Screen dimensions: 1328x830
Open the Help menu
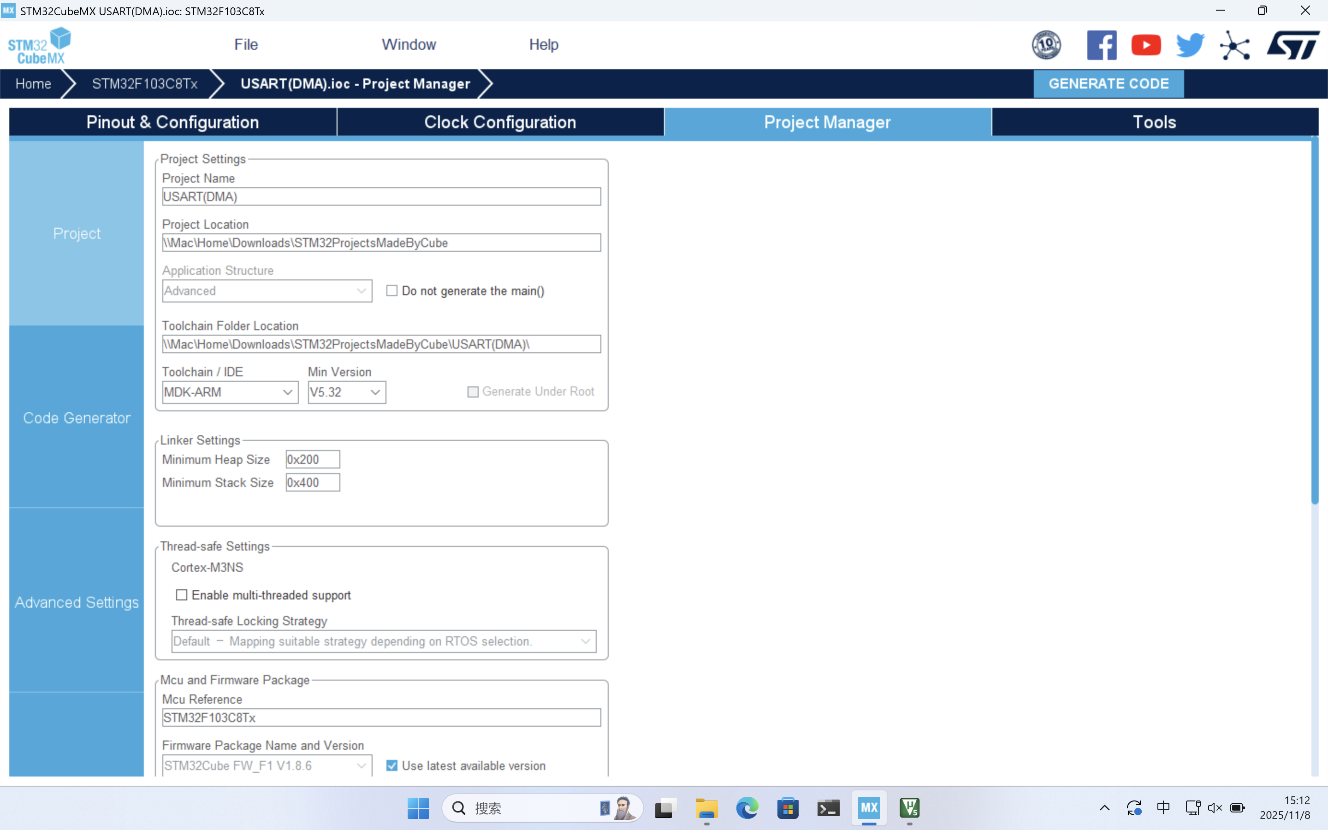point(543,44)
